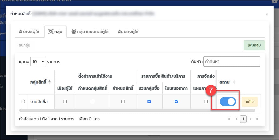This screenshot has width=279, height=140.
Task: Click the เพิ่มกลุ่ม button
Action: 254,45
